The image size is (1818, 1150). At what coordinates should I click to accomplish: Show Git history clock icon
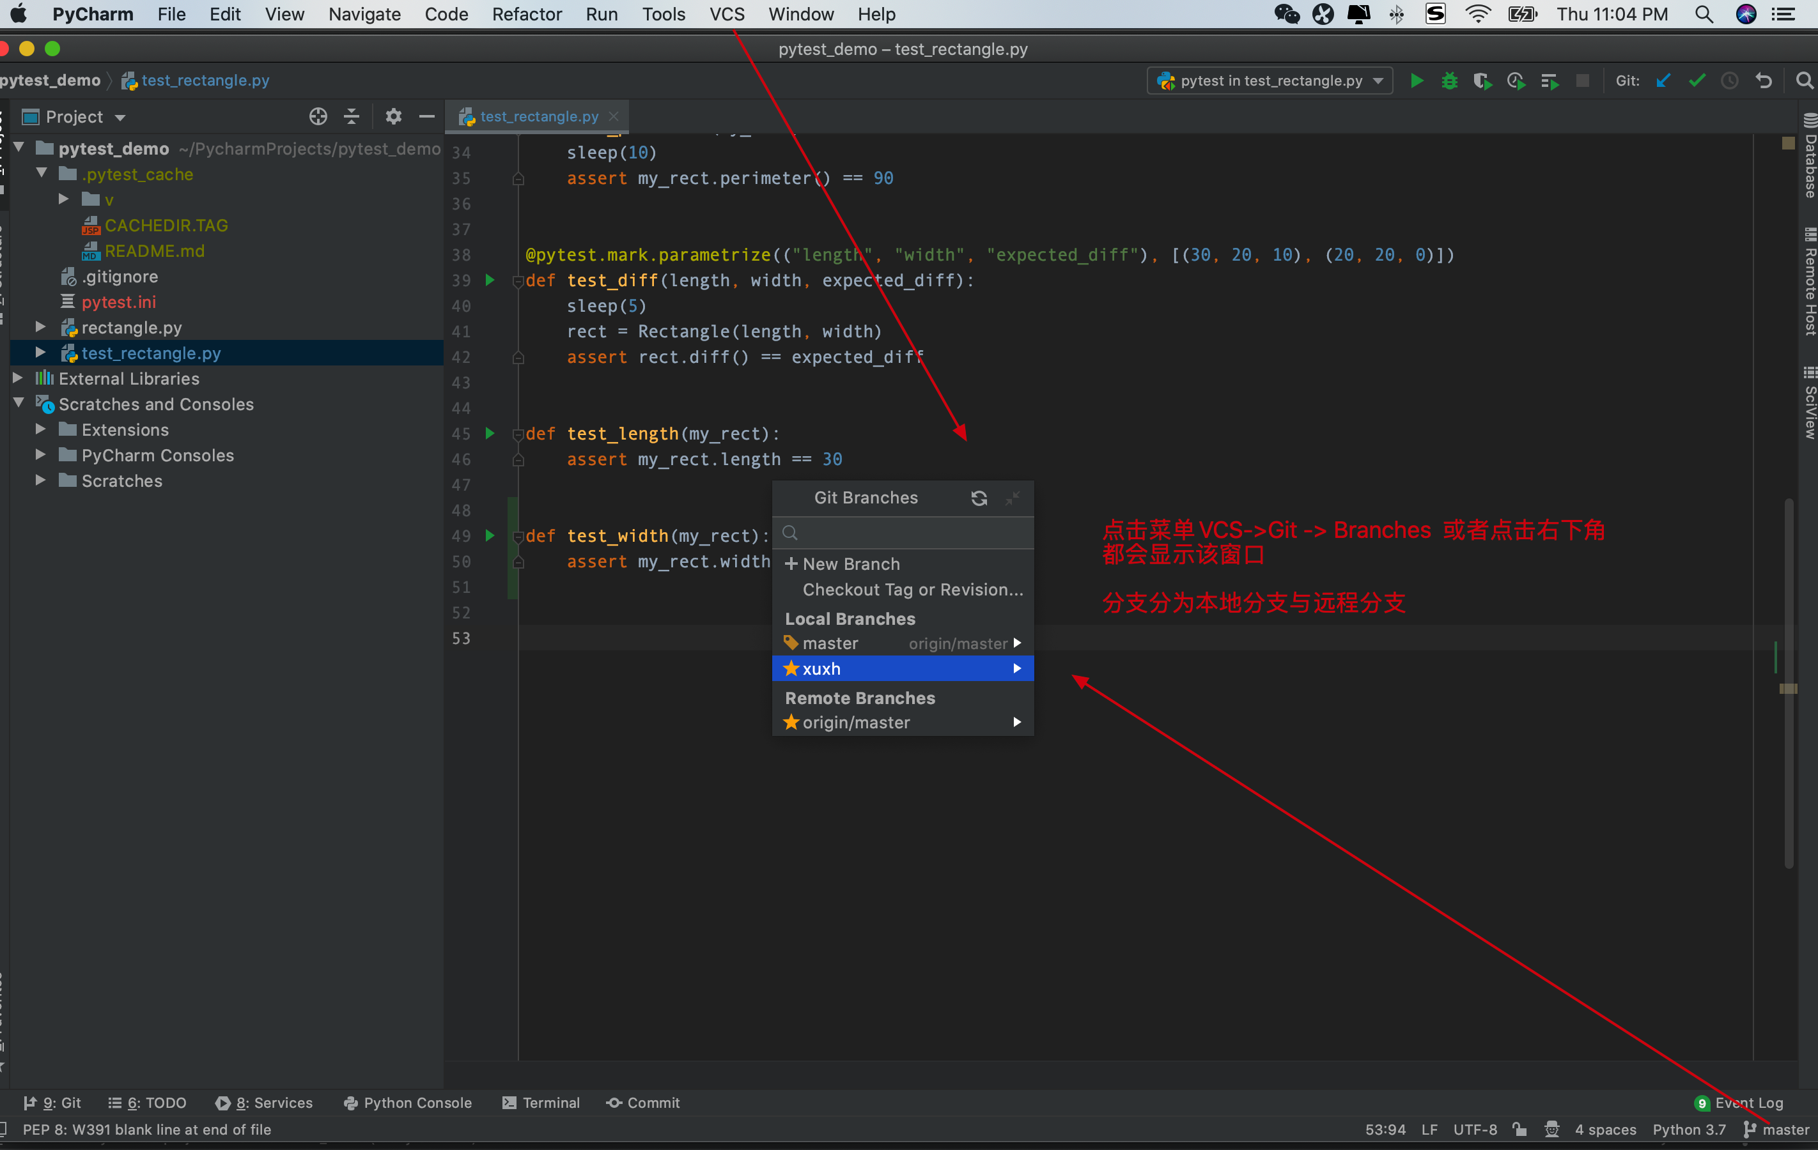click(x=1730, y=80)
